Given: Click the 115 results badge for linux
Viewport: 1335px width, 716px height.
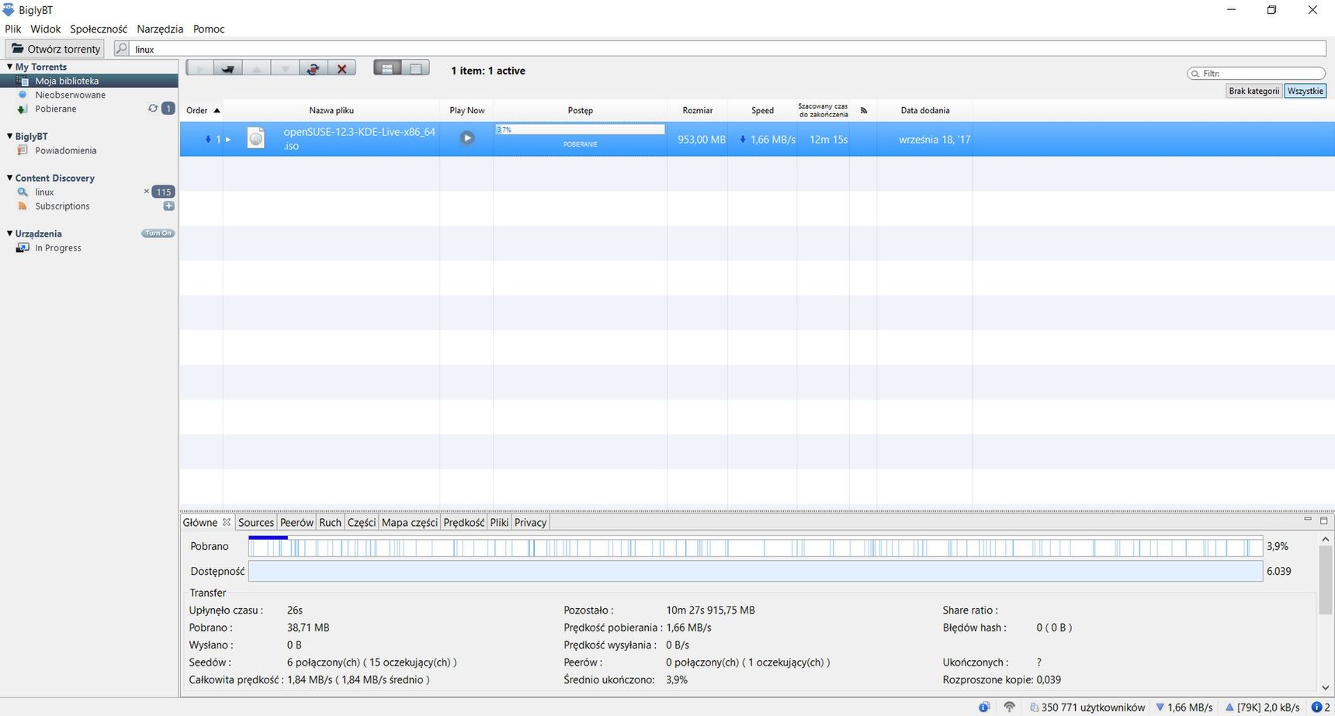Looking at the screenshot, I should [x=163, y=192].
